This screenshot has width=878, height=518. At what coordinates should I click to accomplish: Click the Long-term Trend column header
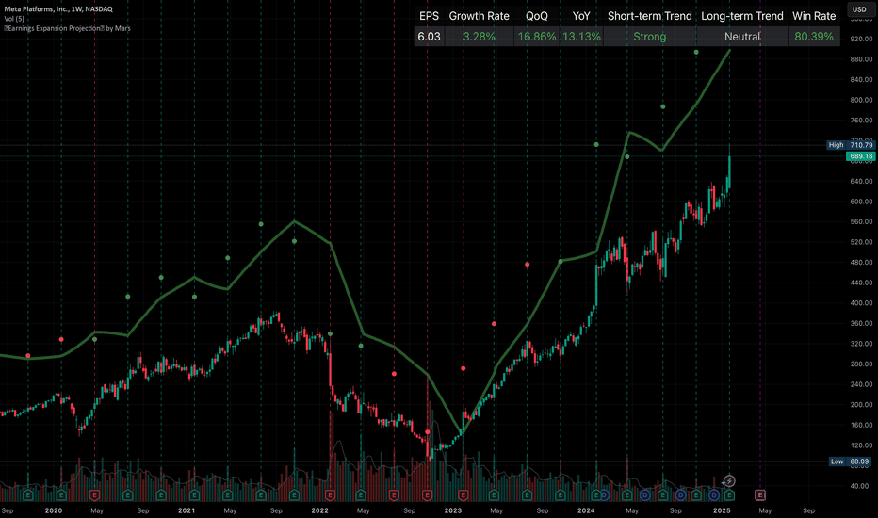tap(742, 16)
